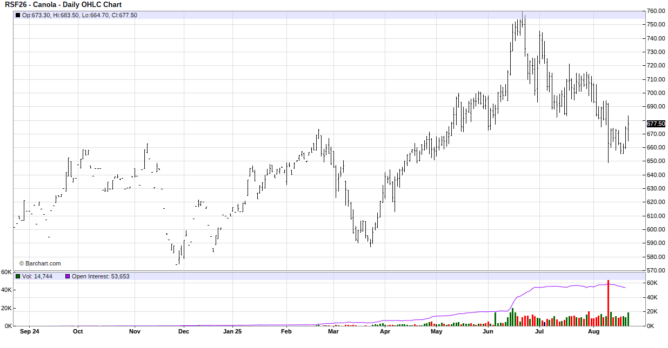Click the 700.00 price axis label
Screen dimensions: 668x348
[656, 93]
